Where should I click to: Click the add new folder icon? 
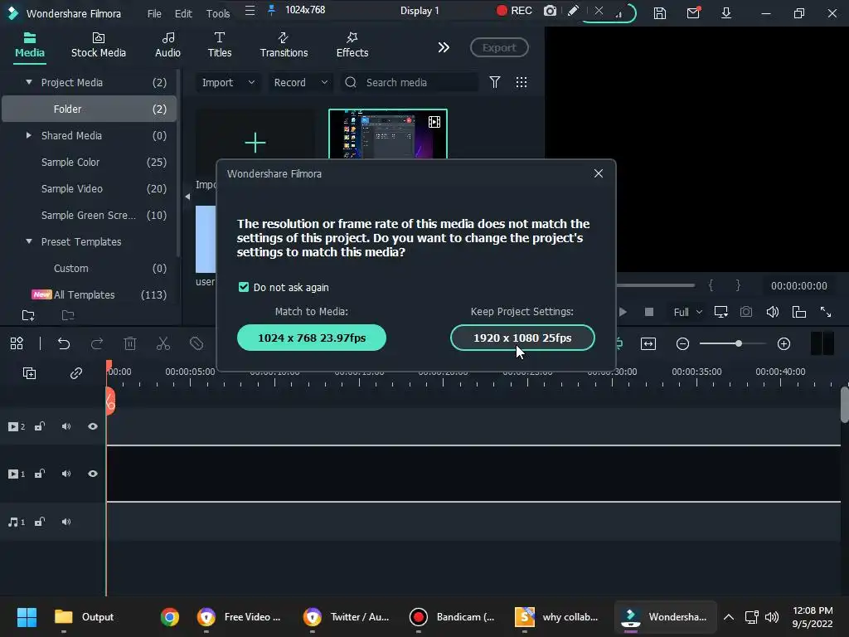(x=28, y=315)
